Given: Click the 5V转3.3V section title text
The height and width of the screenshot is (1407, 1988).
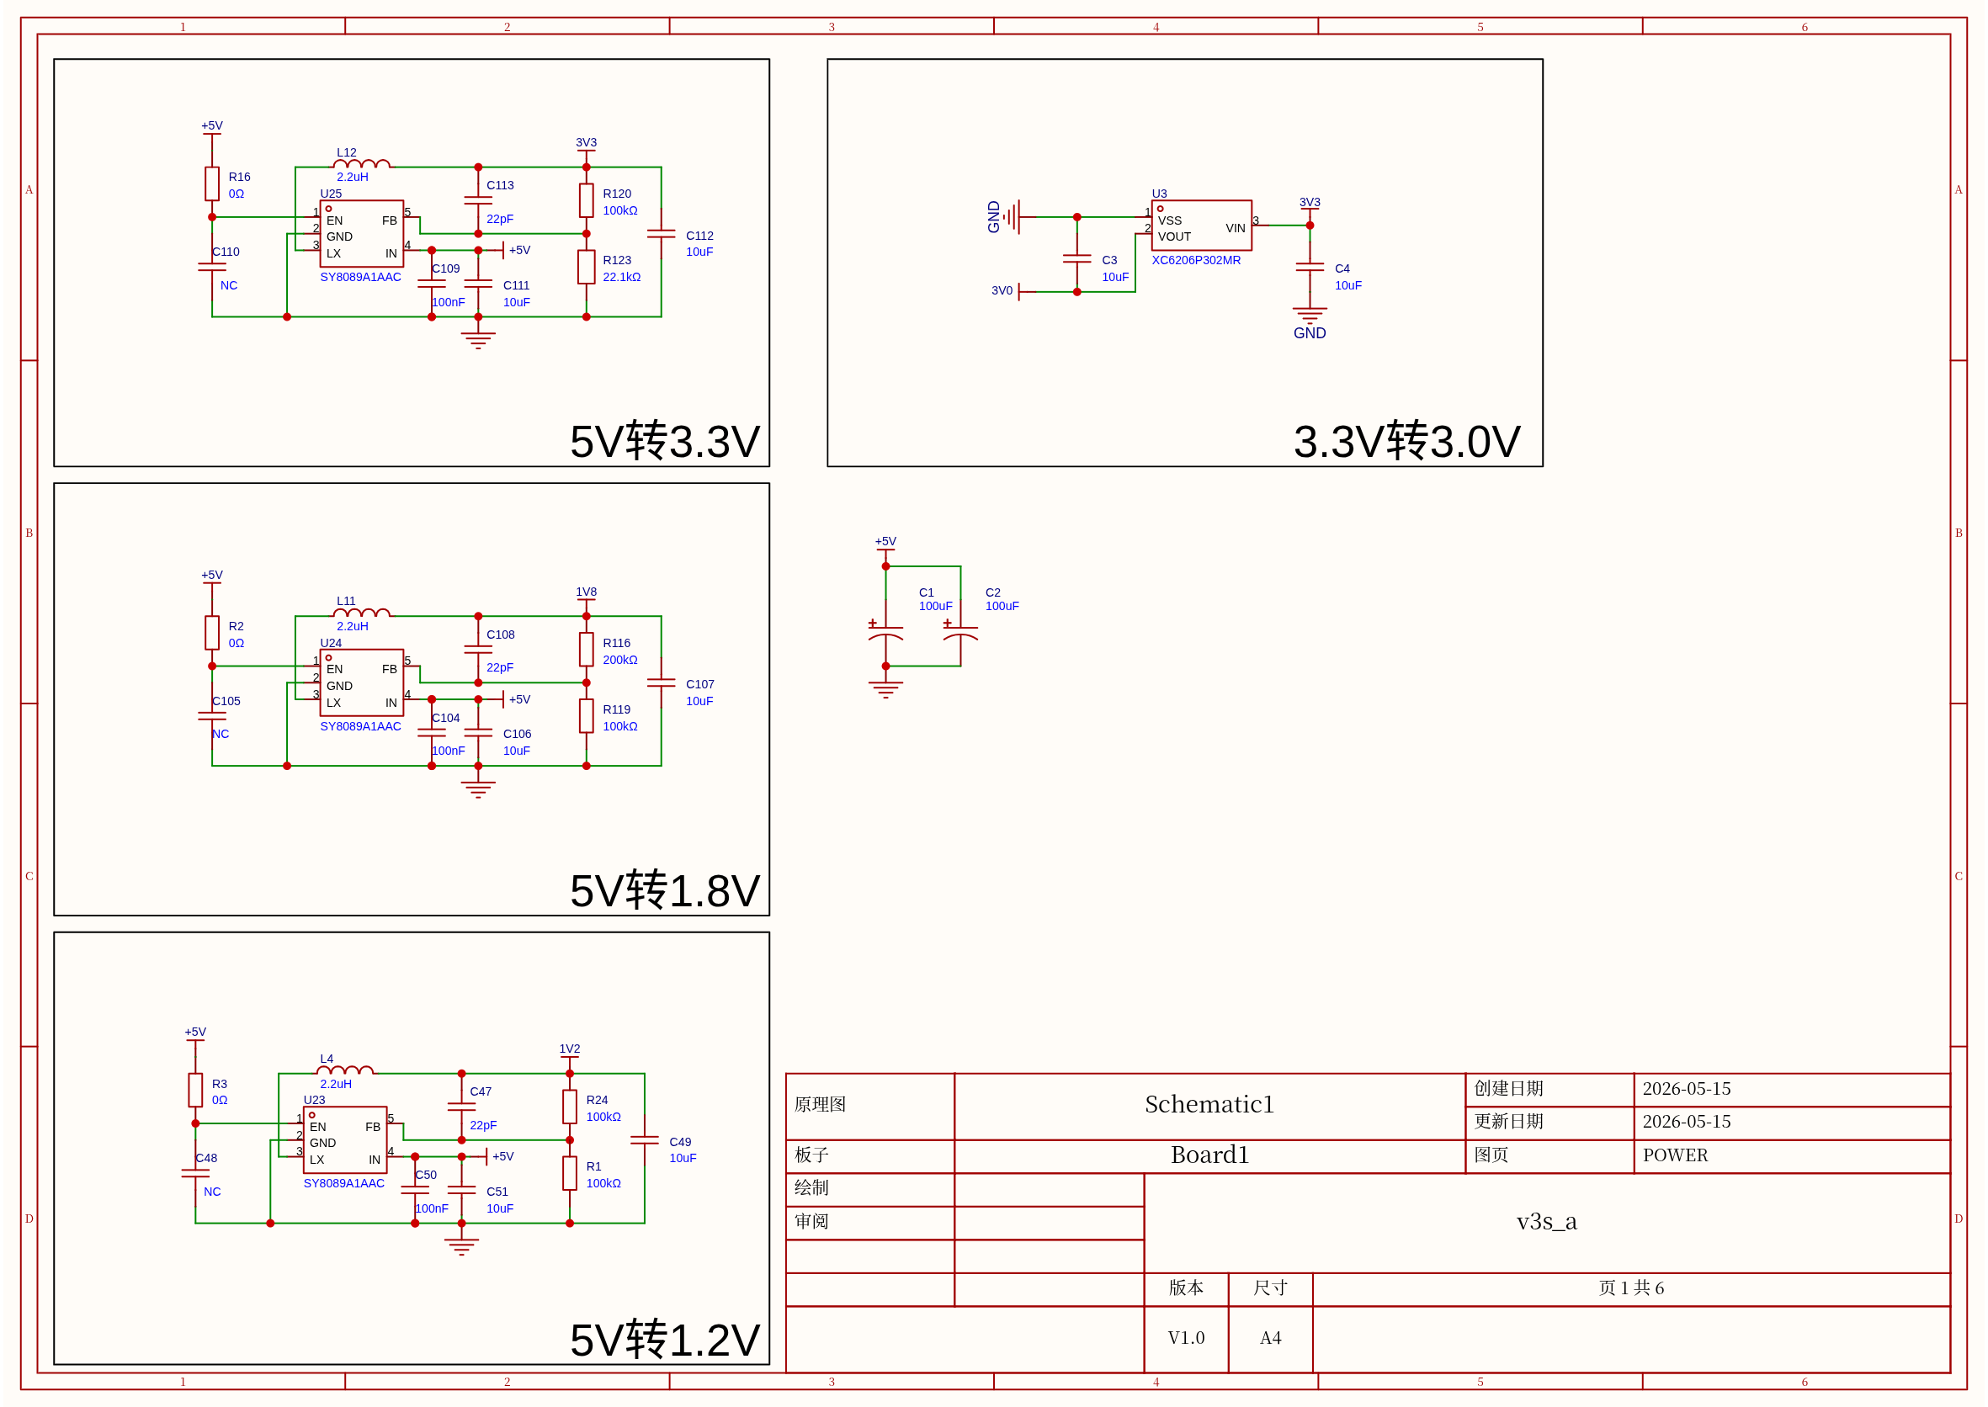Looking at the screenshot, I should coord(665,441).
